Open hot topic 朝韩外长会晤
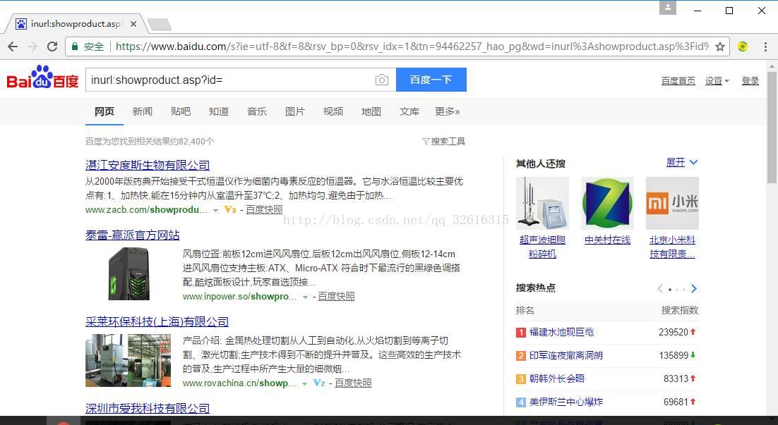This screenshot has height=425, width=778. point(557,378)
